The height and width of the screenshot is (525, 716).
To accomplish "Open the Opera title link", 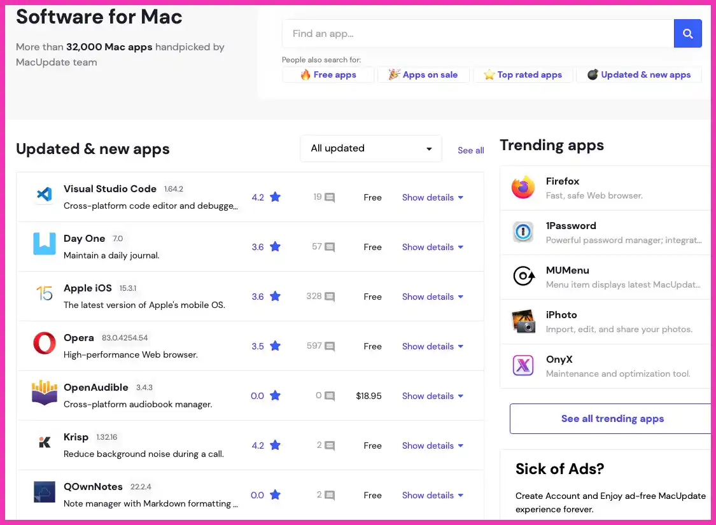I will point(78,338).
